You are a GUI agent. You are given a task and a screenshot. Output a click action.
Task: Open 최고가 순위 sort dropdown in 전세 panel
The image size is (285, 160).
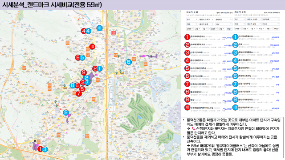click(254, 24)
